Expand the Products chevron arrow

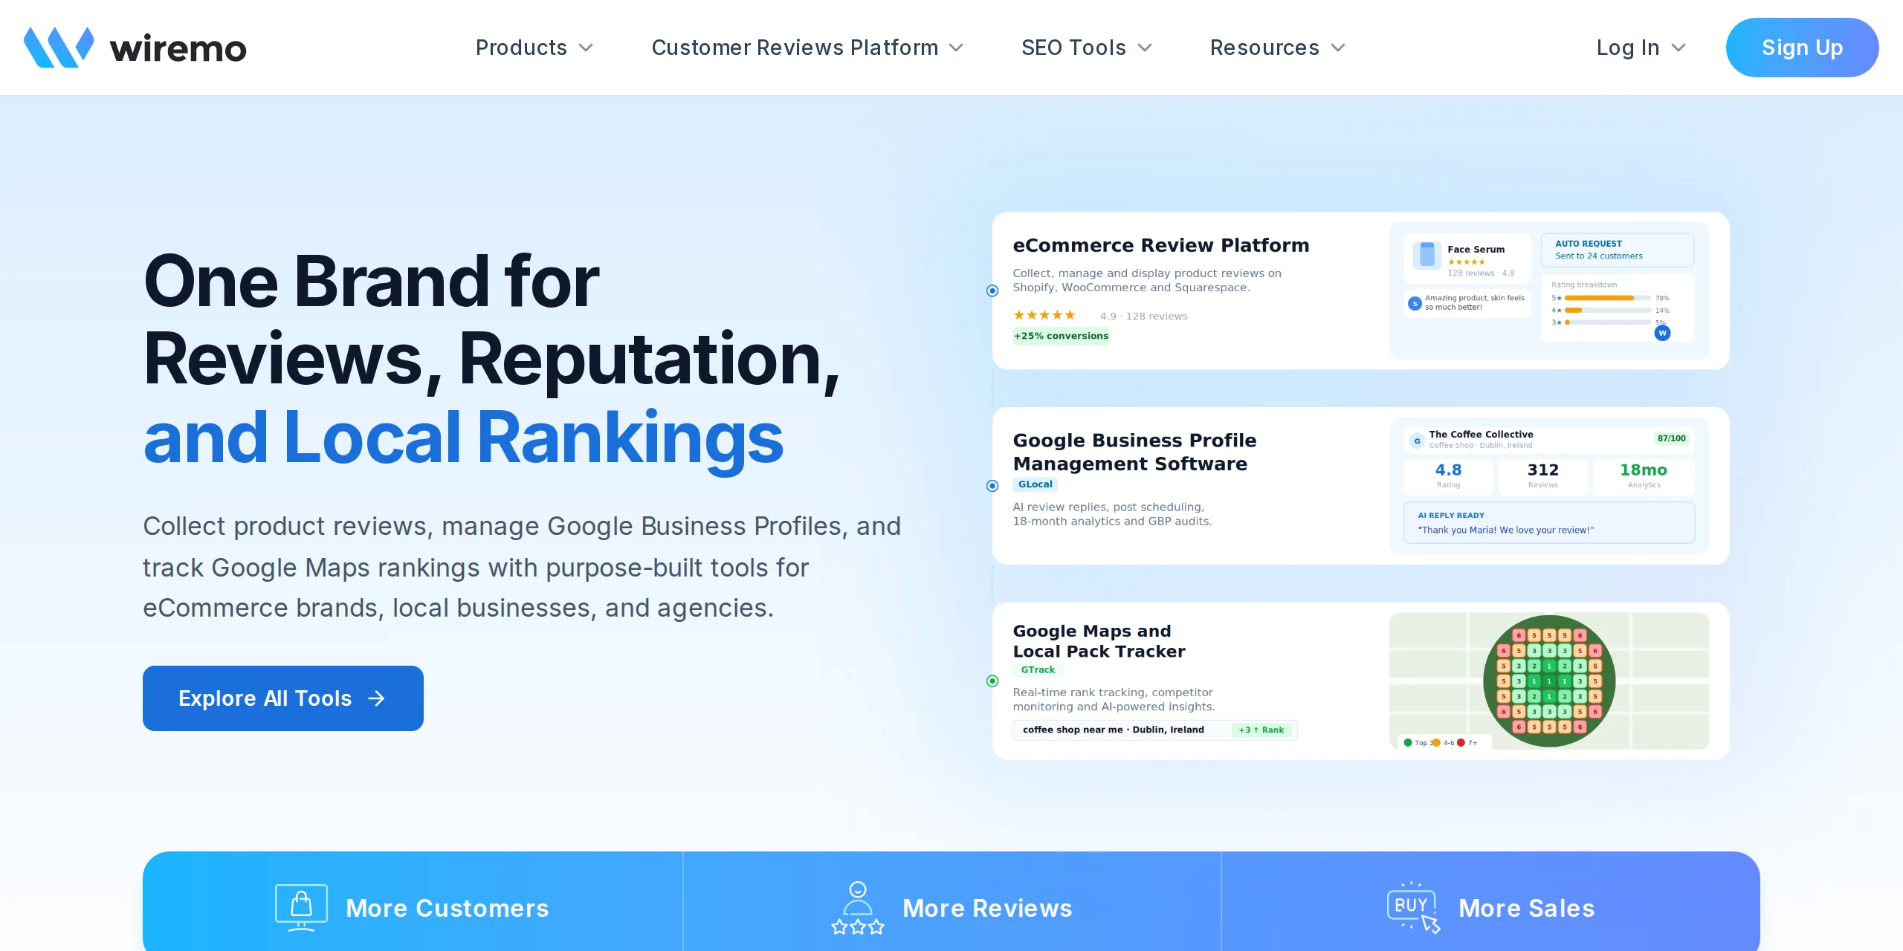[x=586, y=48]
